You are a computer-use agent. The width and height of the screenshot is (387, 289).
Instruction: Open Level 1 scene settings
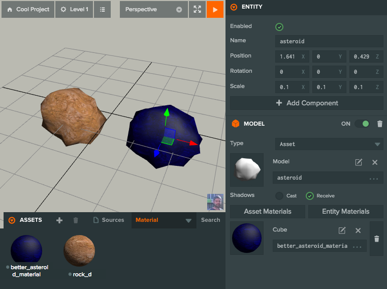74,9
